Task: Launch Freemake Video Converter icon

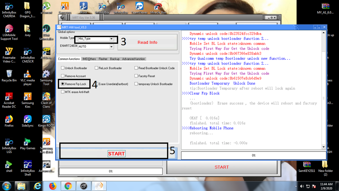Action: (x=9, y=55)
